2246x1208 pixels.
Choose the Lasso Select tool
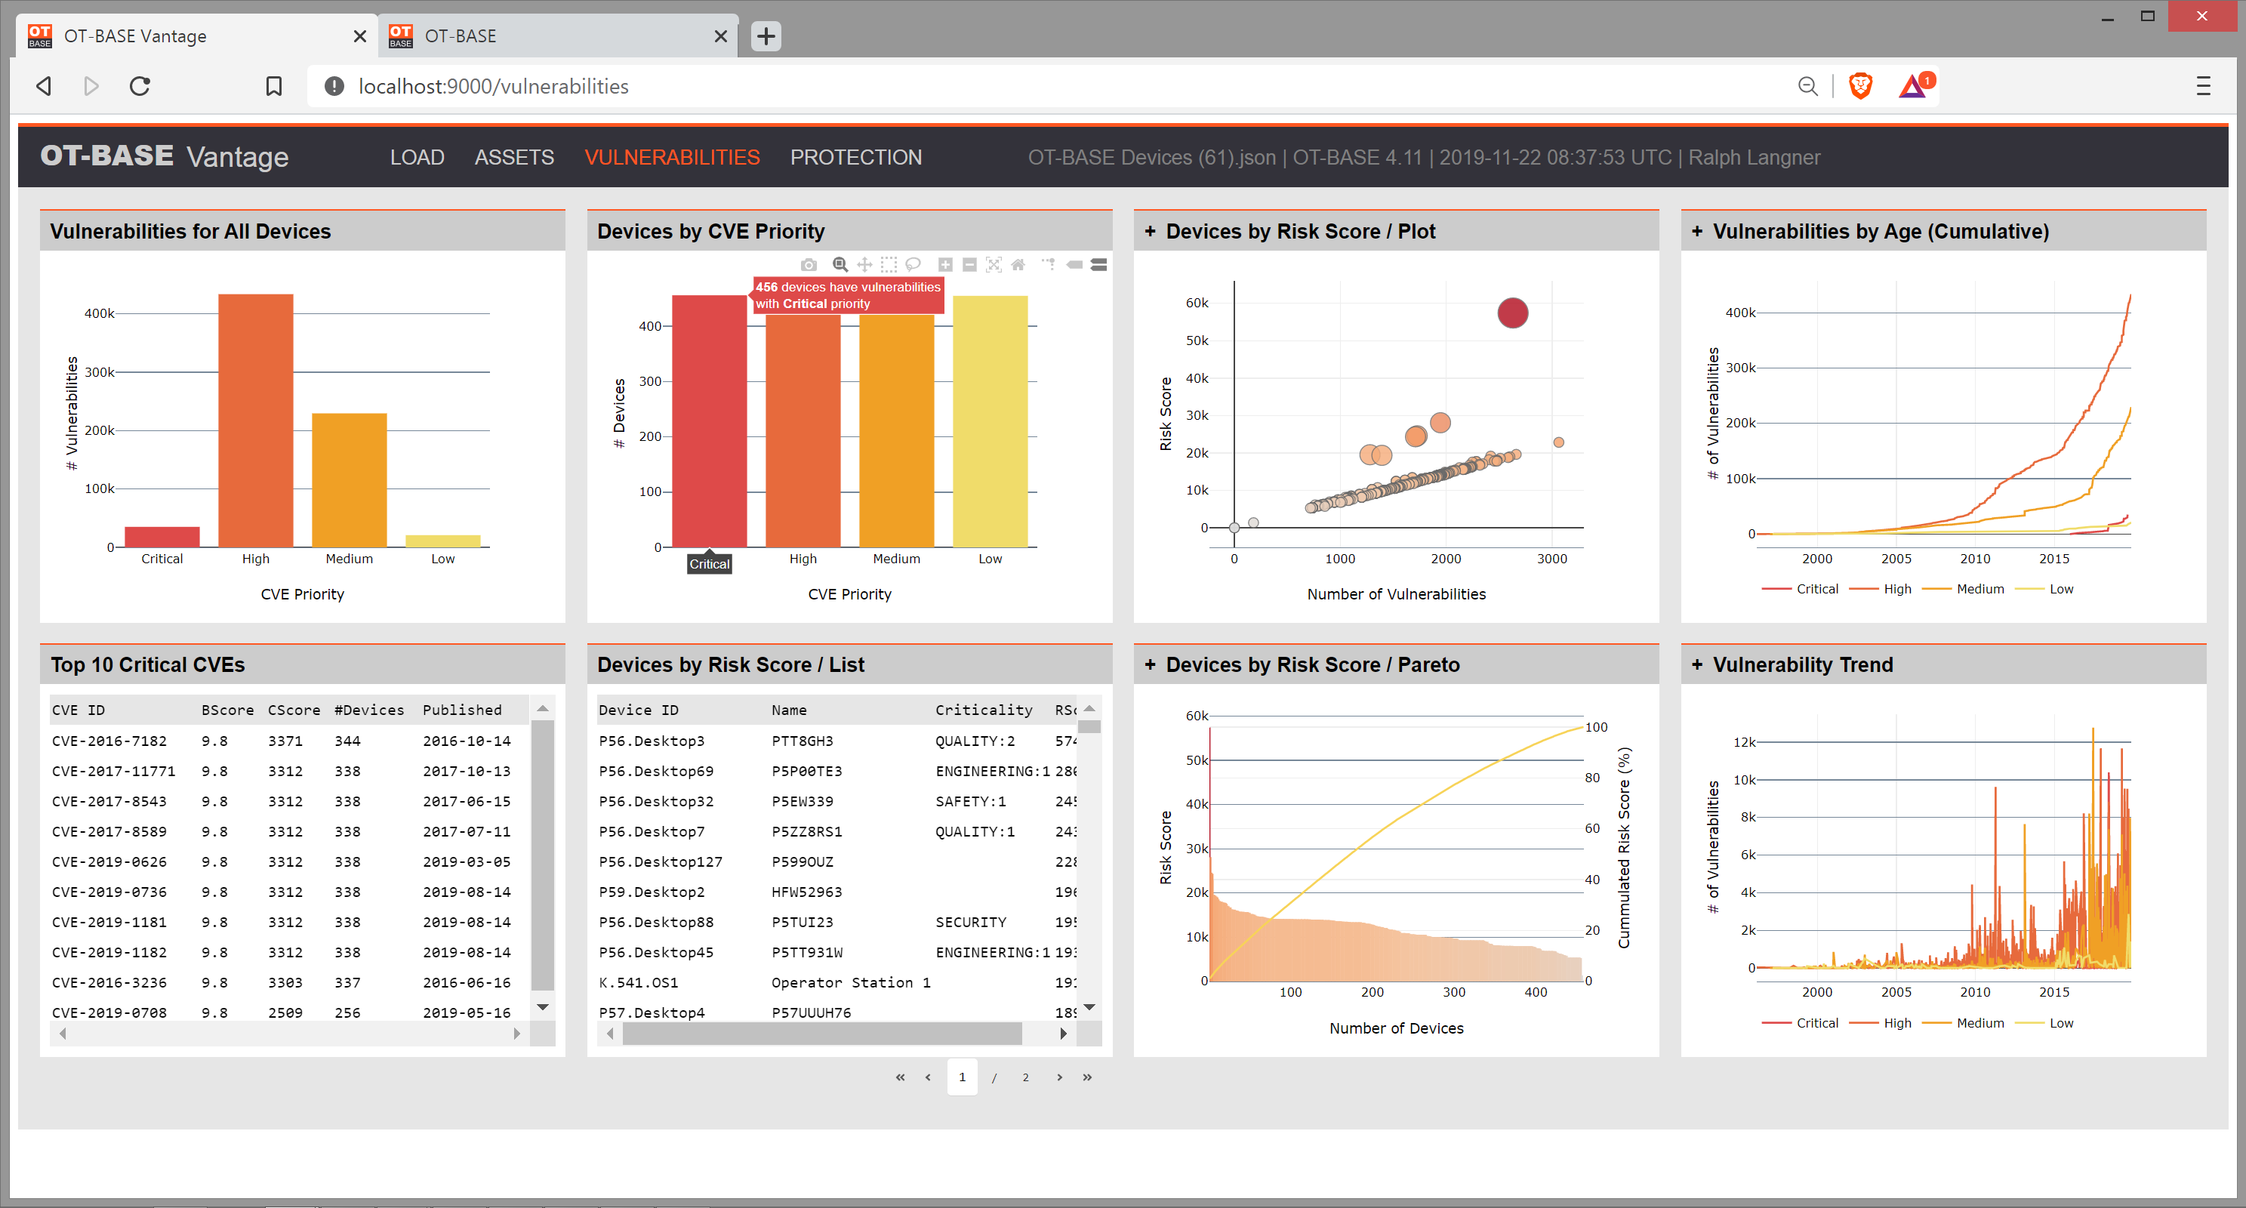(x=913, y=265)
